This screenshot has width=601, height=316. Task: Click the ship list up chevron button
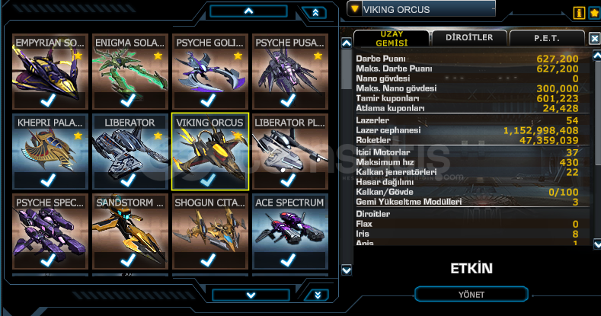pyautogui.click(x=249, y=11)
